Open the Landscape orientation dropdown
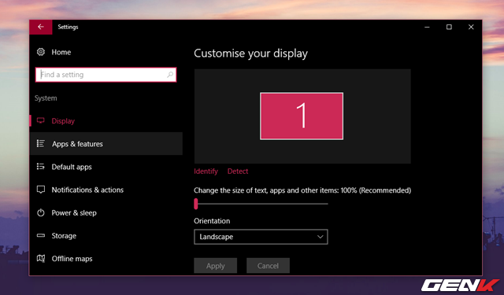Viewport: 504px width, 295px height. click(261, 237)
